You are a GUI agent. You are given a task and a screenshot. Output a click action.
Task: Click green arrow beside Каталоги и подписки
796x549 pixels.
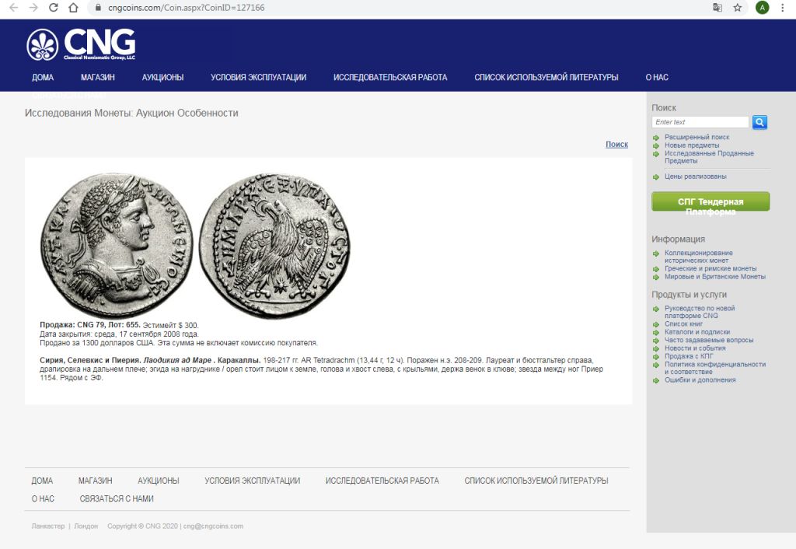[656, 332]
